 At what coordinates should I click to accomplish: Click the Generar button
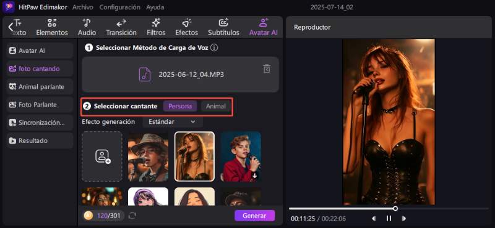coord(254,216)
